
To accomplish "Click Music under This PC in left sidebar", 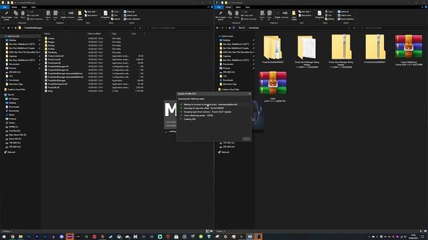I will pyautogui.click(x=11, y=115).
